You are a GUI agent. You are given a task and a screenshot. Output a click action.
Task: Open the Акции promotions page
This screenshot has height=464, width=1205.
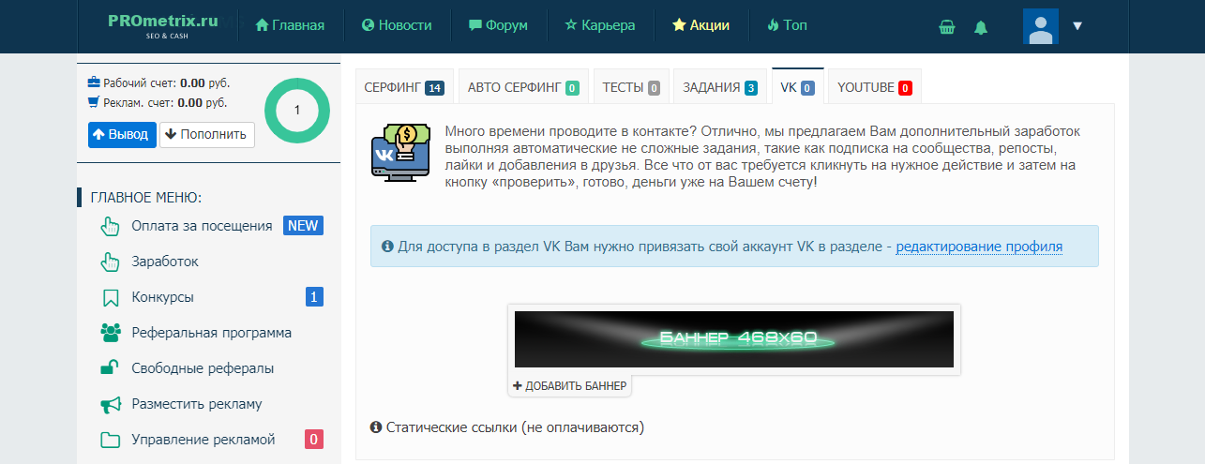coord(700,25)
